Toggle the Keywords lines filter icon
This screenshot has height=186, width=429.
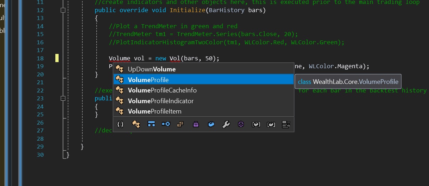286,124
